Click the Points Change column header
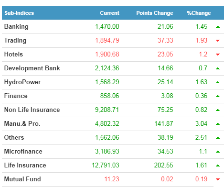Viewport: 224px width, 188px height. click(155, 13)
